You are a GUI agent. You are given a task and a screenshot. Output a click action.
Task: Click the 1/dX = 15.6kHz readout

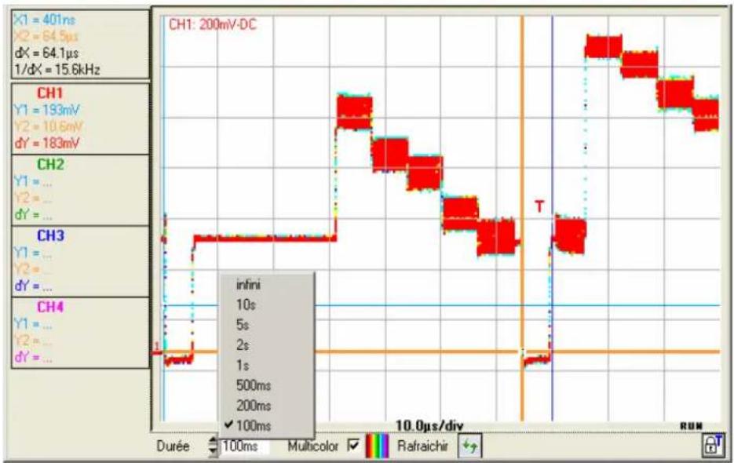click(x=57, y=70)
